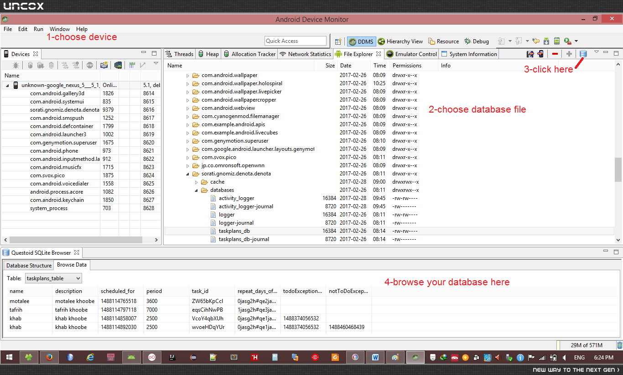Expand the cache folder
Image resolution: width=623 pixels, height=375 pixels.
[x=196, y=182]
